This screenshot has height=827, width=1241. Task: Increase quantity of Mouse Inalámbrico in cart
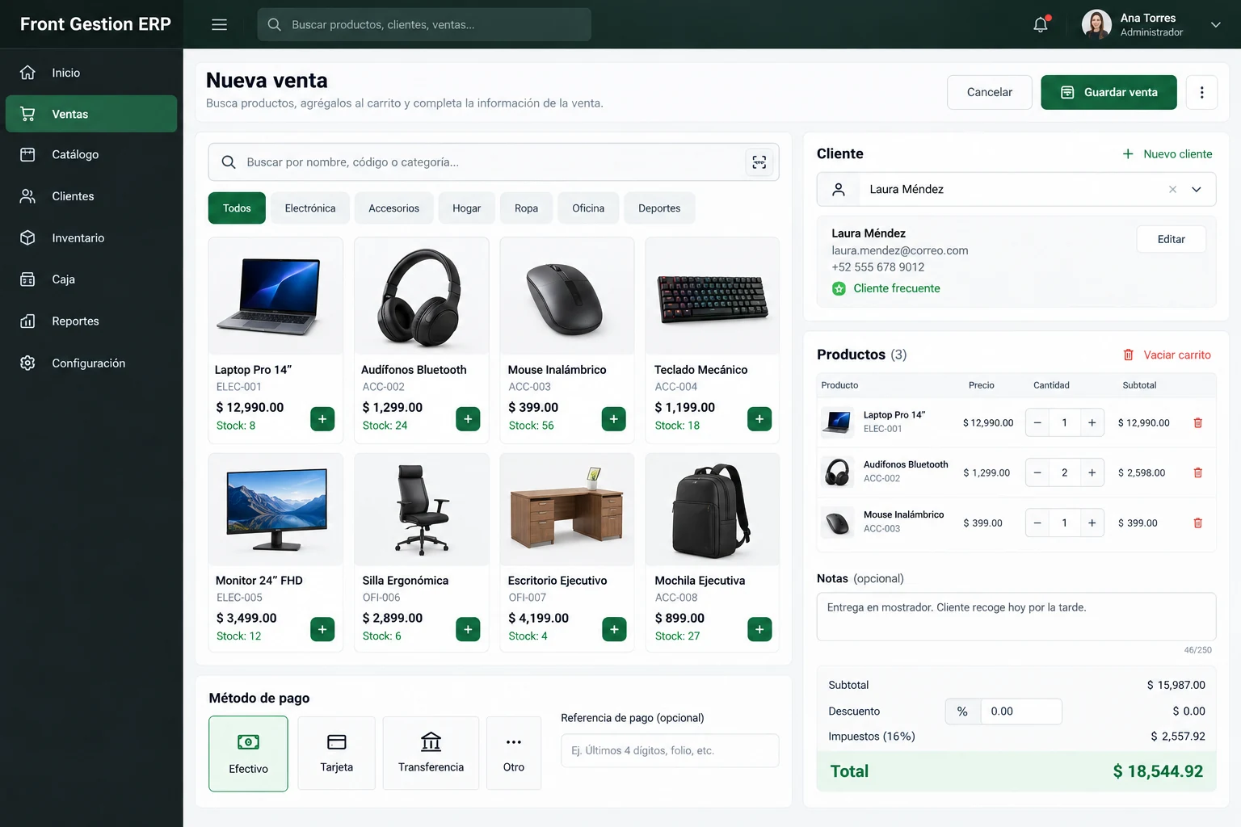(x=1092, y=523)
